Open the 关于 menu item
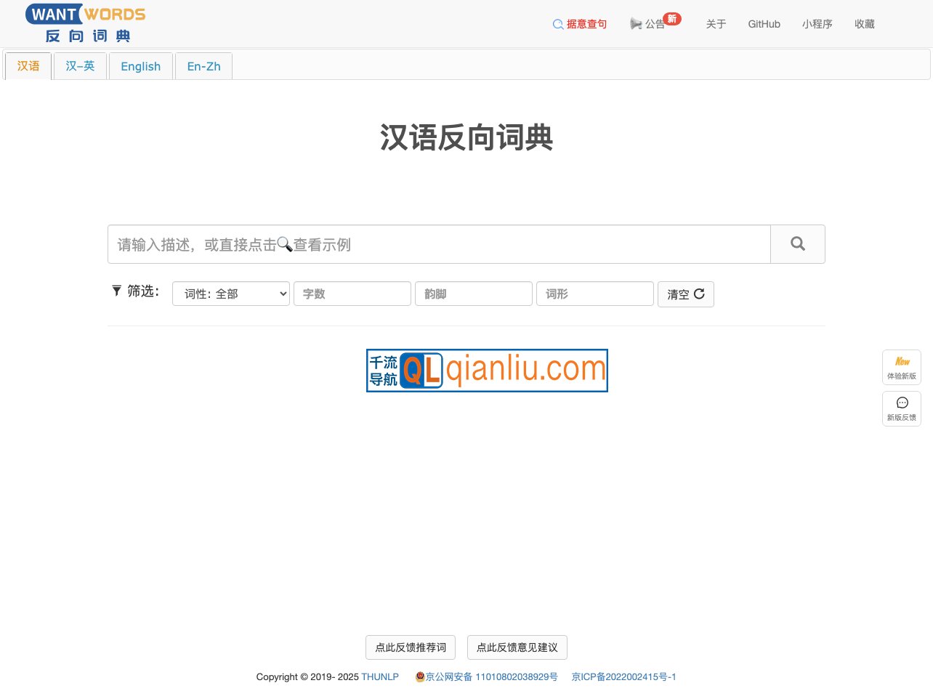The image size is (933, 699). coord(716,24)
